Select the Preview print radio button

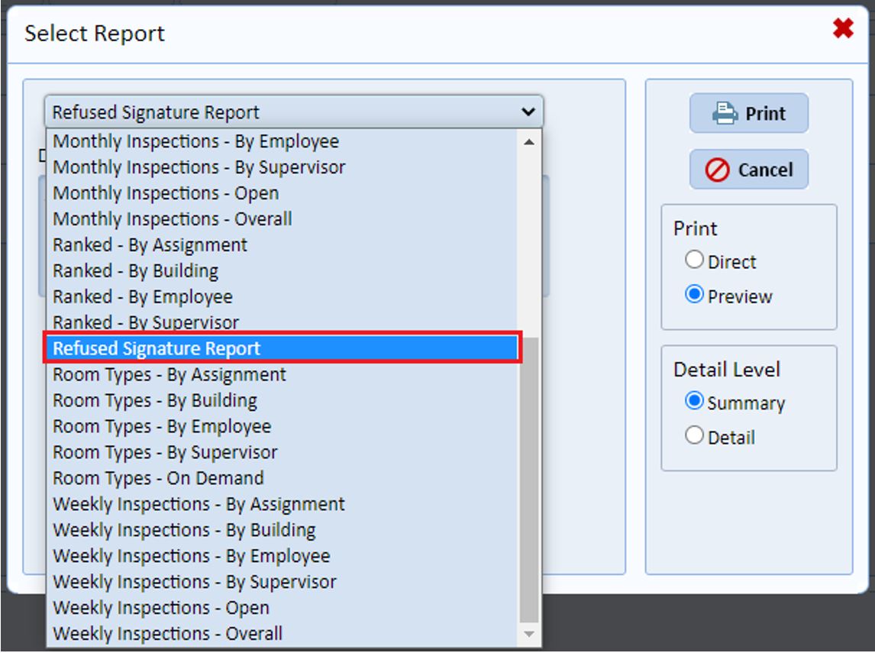pyautogui.click(x=694, y=295)
